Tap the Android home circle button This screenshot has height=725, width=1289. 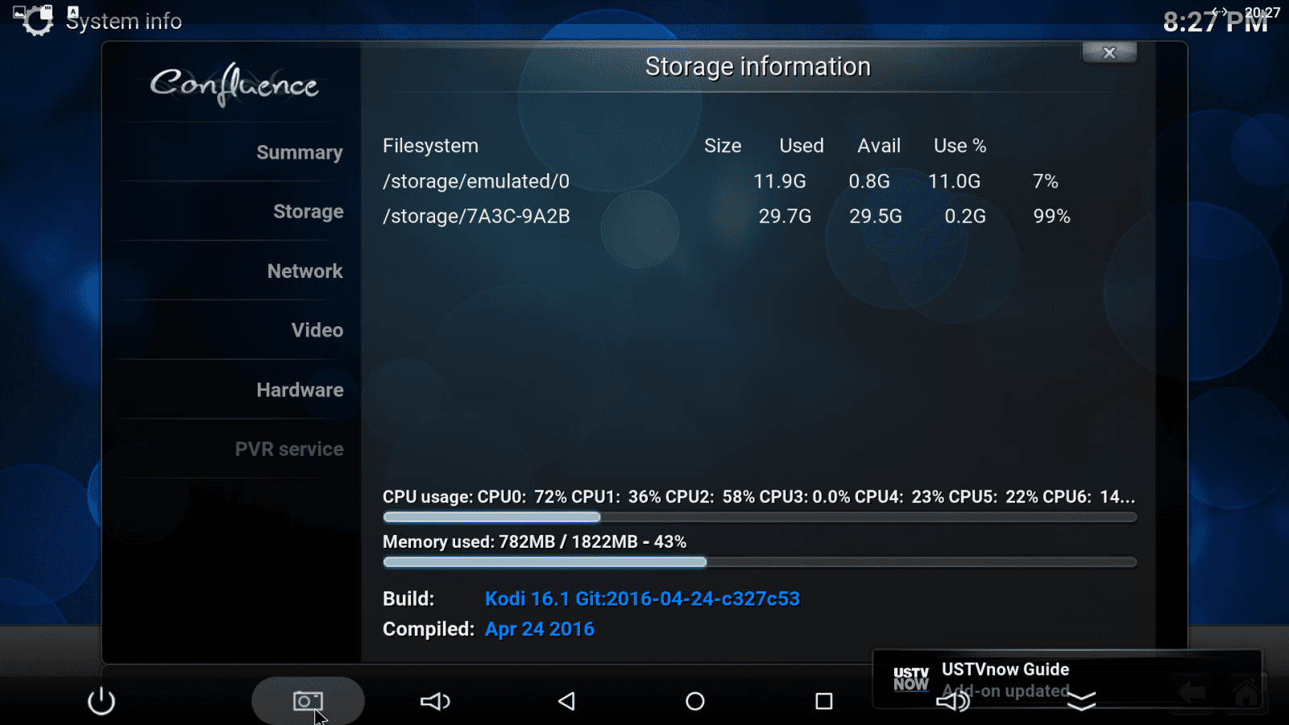point(694,701)
